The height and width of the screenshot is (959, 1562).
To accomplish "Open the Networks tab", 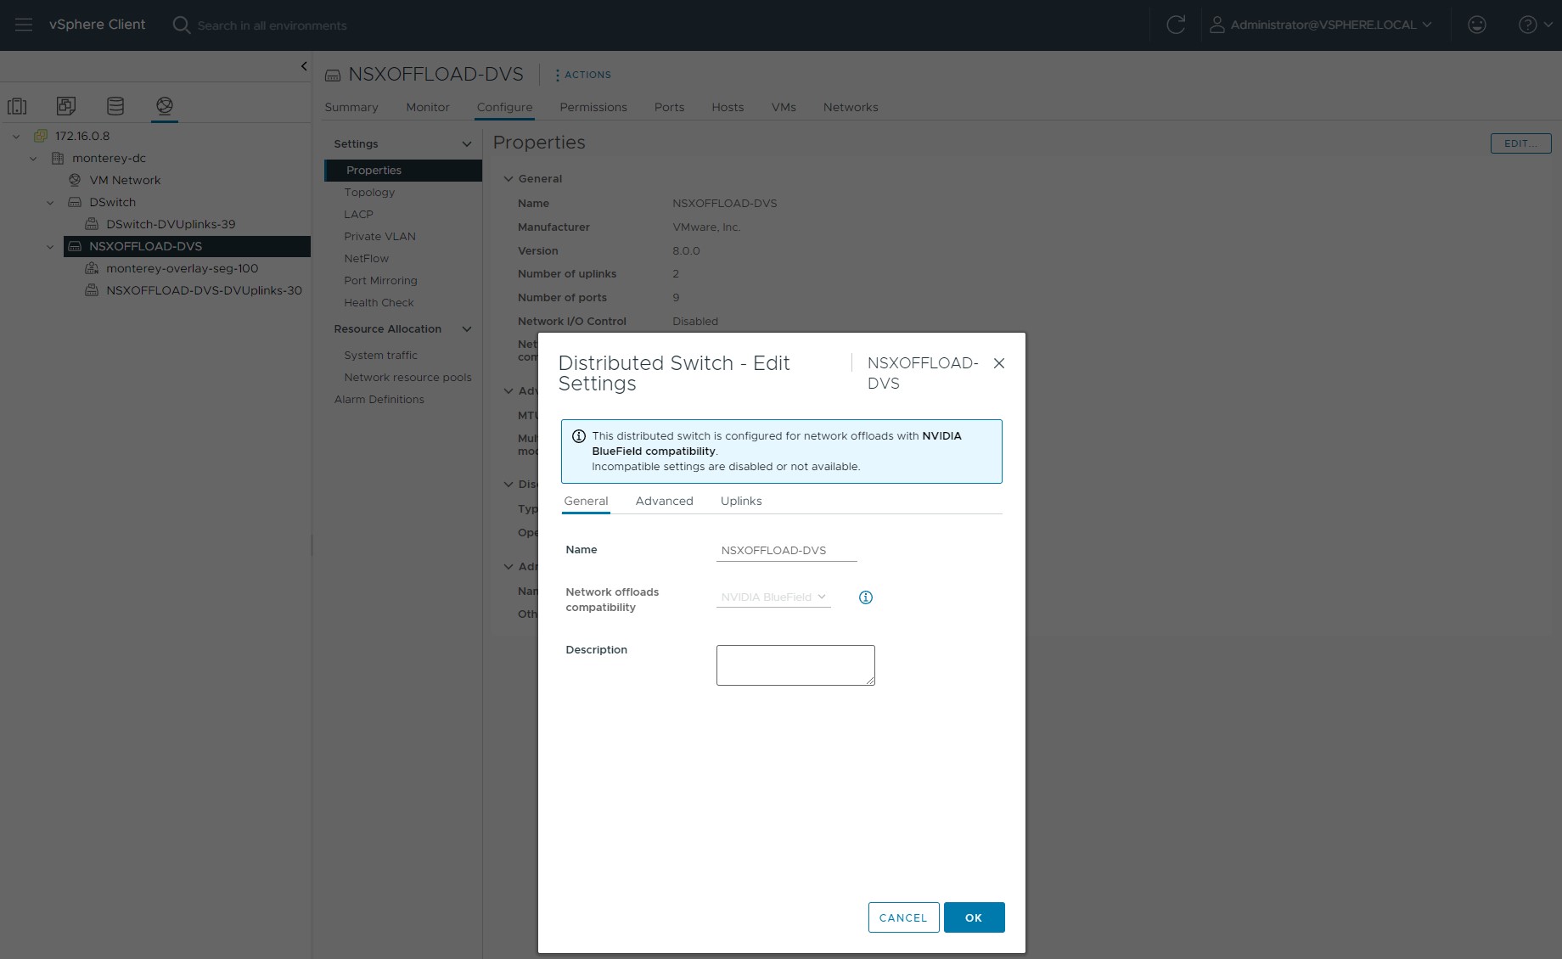I will pyautogui.click(x=851, y=108).
